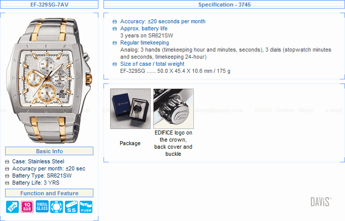This screenshot has height=221, width=345.
Task: Click 'Battery Type: SR621SW' text
Action: (x=42, y=175)
